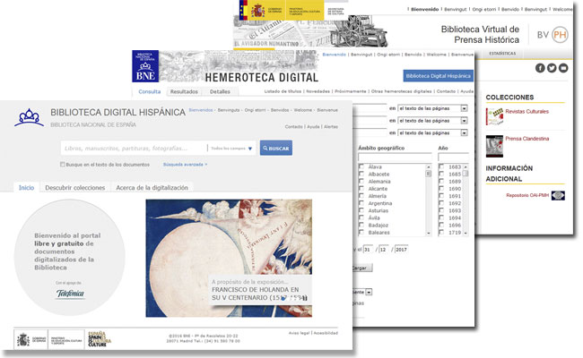
Task: Open the Facebook icon in Prensa Histórica
Action: click(x=540, y=68)
